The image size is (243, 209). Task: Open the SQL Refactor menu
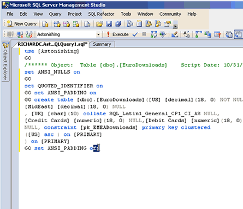(101, 14)
